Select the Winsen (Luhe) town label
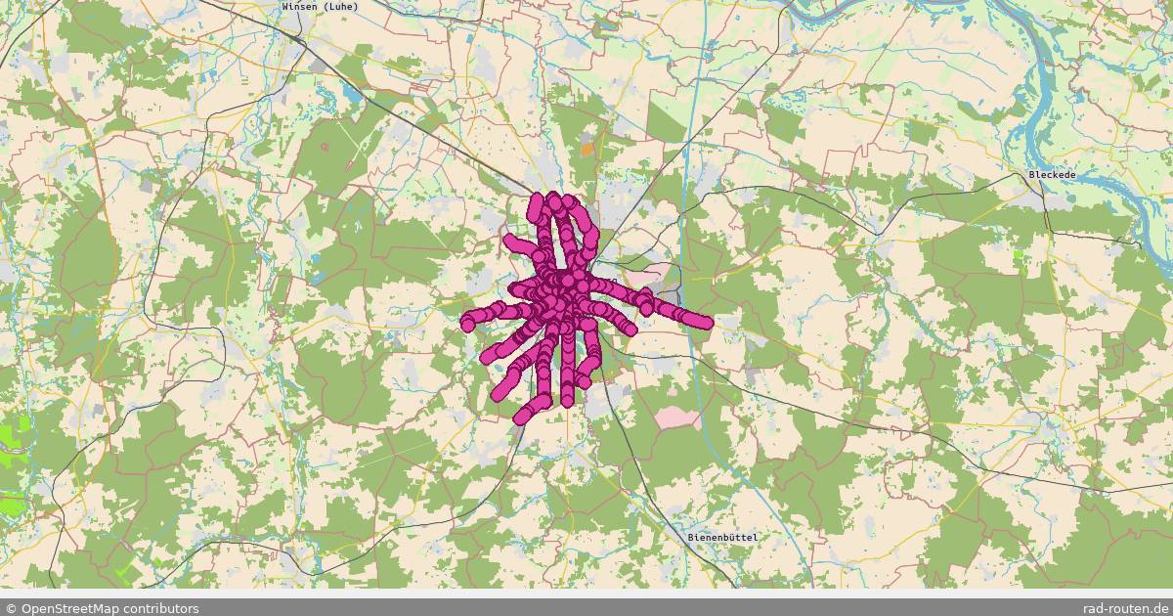The image size is (1173, 616). tap(319, 7)
